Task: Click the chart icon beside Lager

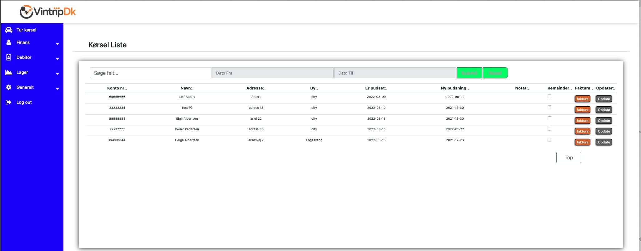Action: coord(9,72)
